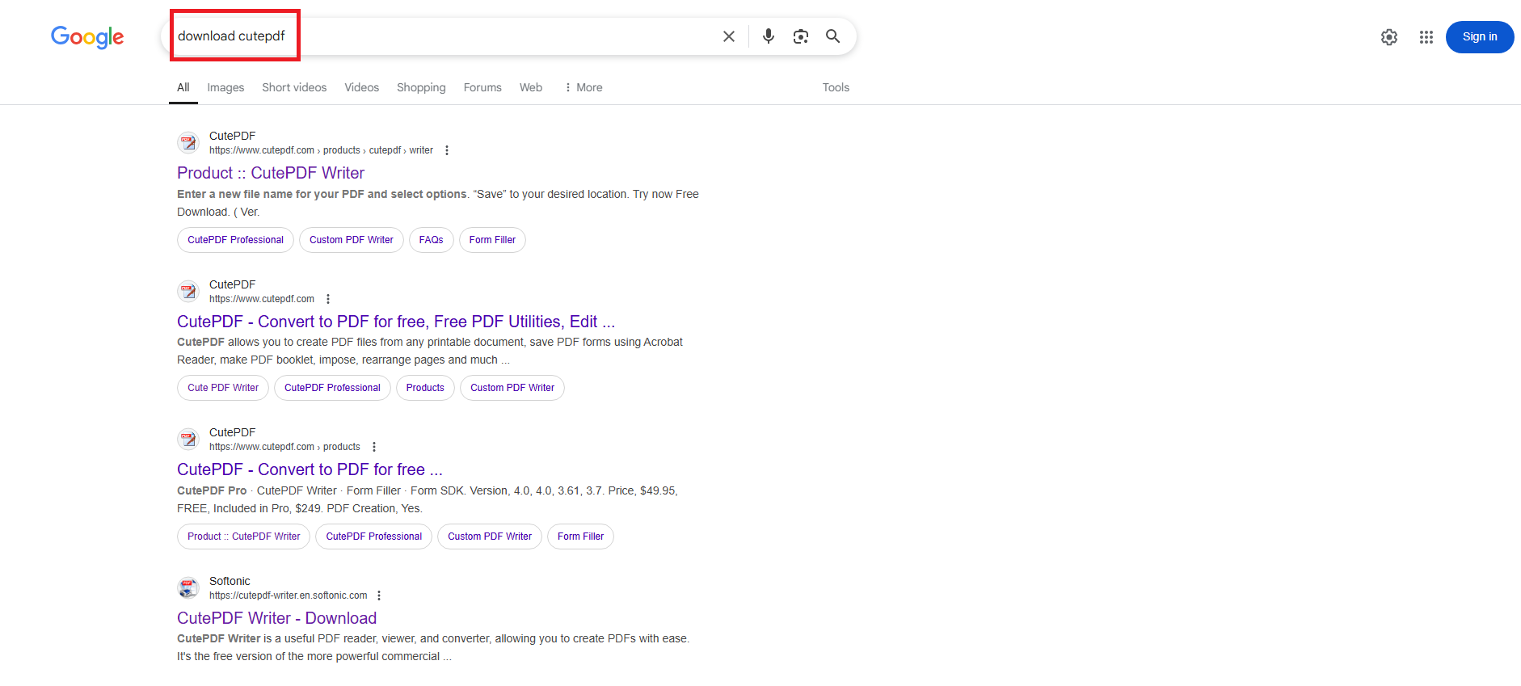Click the FAQs sitelink chip
This screenshot has height=686, width=1521.
coord(431,240)
